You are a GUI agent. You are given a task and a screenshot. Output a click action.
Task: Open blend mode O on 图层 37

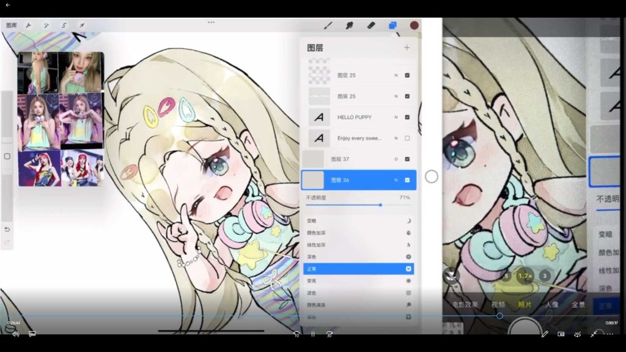396,159
